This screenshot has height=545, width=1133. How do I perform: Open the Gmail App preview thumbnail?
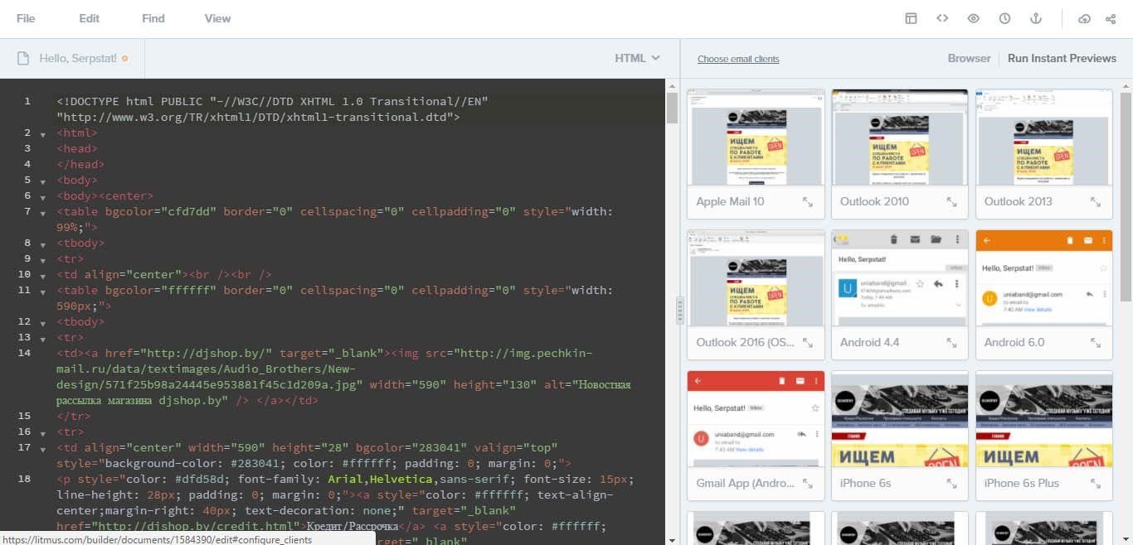(756, 419)
